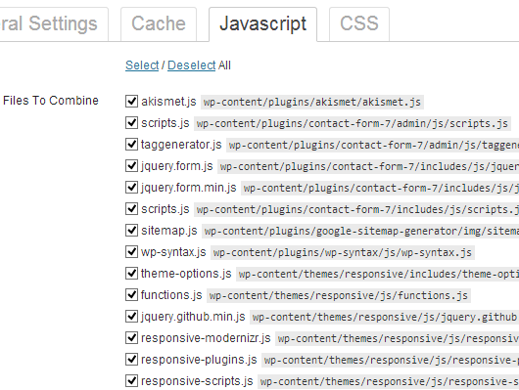
Task: Toggle the contact-form-7 admin scripts.js checkbox
Action: pos(131,122)
